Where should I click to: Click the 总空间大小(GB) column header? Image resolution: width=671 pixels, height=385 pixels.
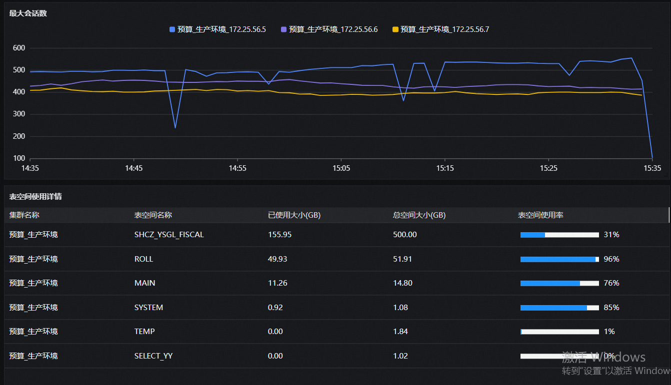419,215
